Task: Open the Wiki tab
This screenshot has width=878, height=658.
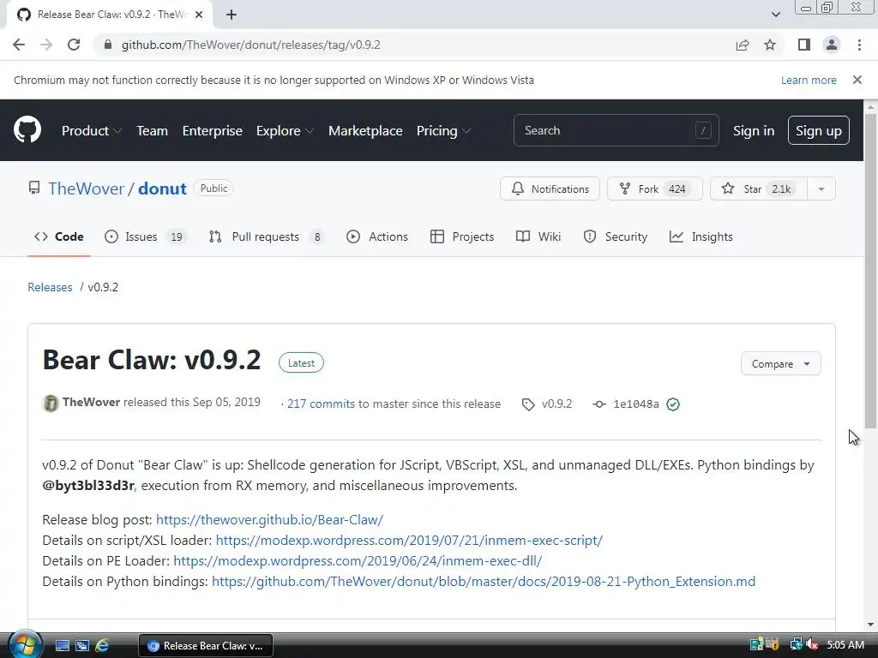Action: click(538, 236)
